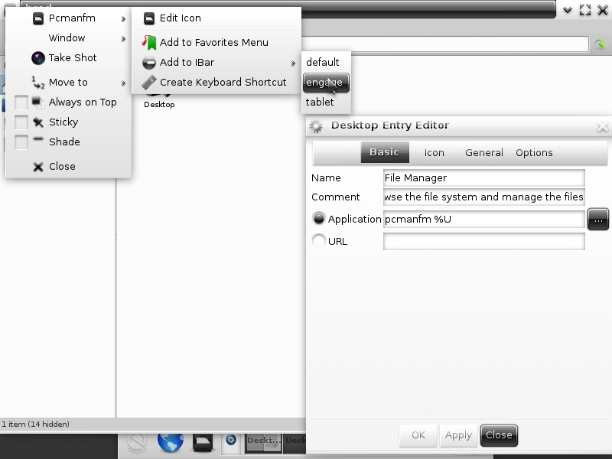
Task: Select the Application radio button
Action: point(319,219)
